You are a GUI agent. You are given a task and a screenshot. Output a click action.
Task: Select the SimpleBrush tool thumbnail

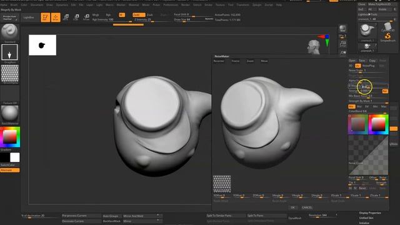point(387,37)
